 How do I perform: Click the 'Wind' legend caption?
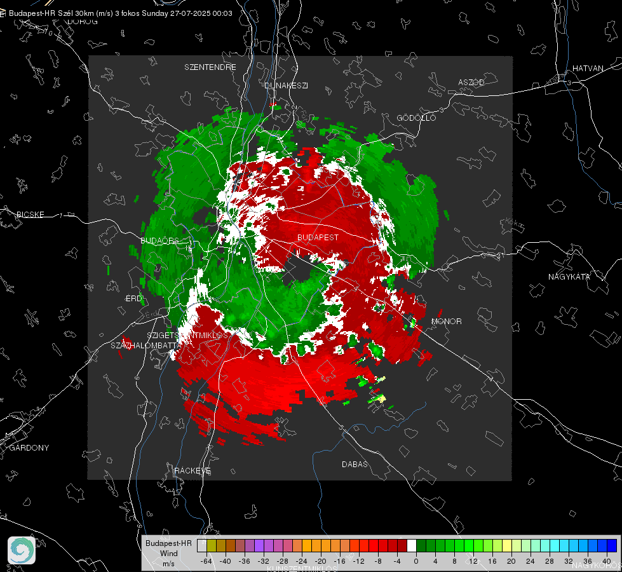click(168, 553)
